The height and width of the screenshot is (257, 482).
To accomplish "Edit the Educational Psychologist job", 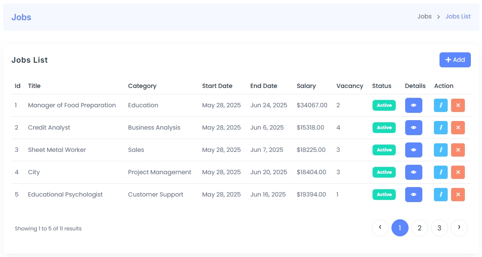I will pyautogui.click(x=440, y=194).
